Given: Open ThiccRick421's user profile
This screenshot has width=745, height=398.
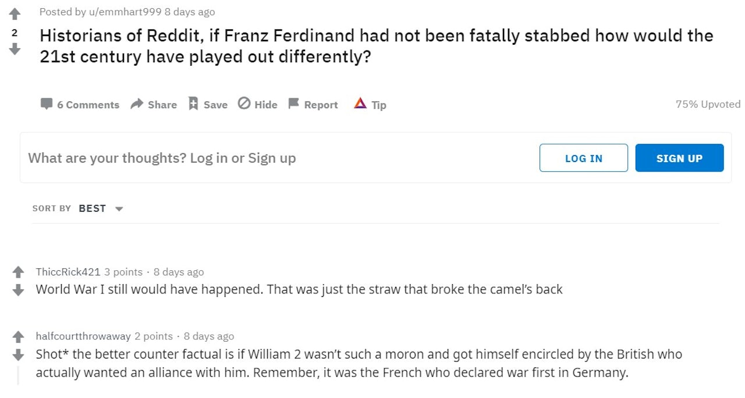Looking at the screenshot, I should coord(68,272).
